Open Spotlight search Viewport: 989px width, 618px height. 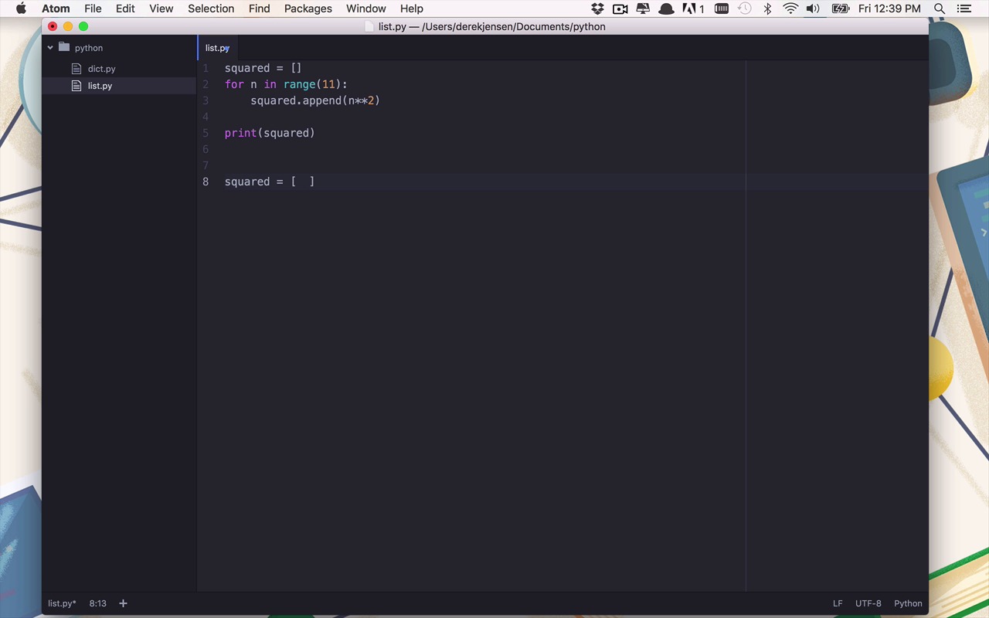click(940, 8)
